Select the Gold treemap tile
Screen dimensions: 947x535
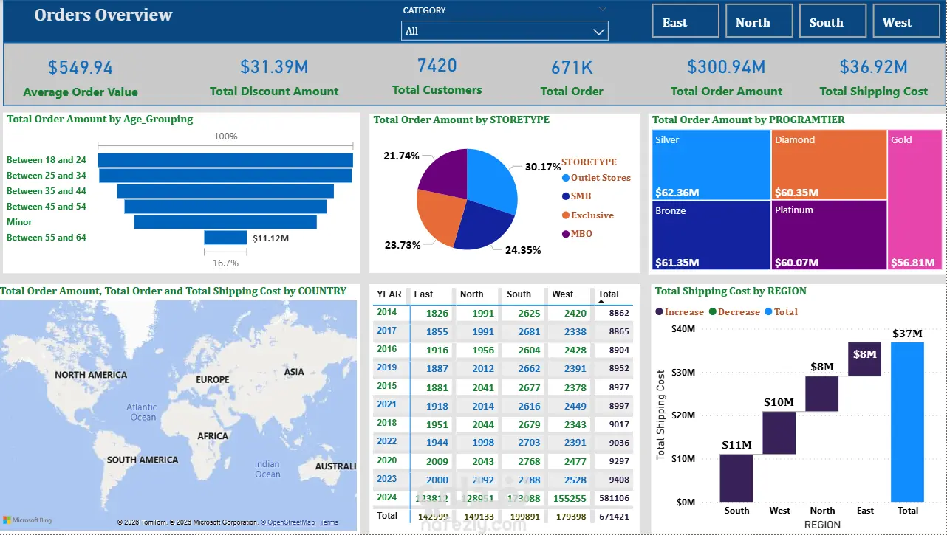pyautogui.click(x=915, y=200)
